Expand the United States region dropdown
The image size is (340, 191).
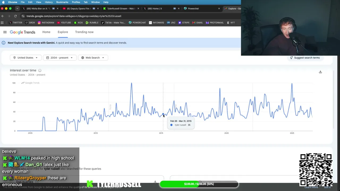pyautogui.click(x=25, y=58)
